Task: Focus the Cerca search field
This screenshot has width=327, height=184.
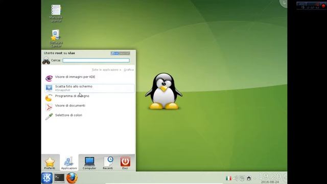Action: coord(96,60)
